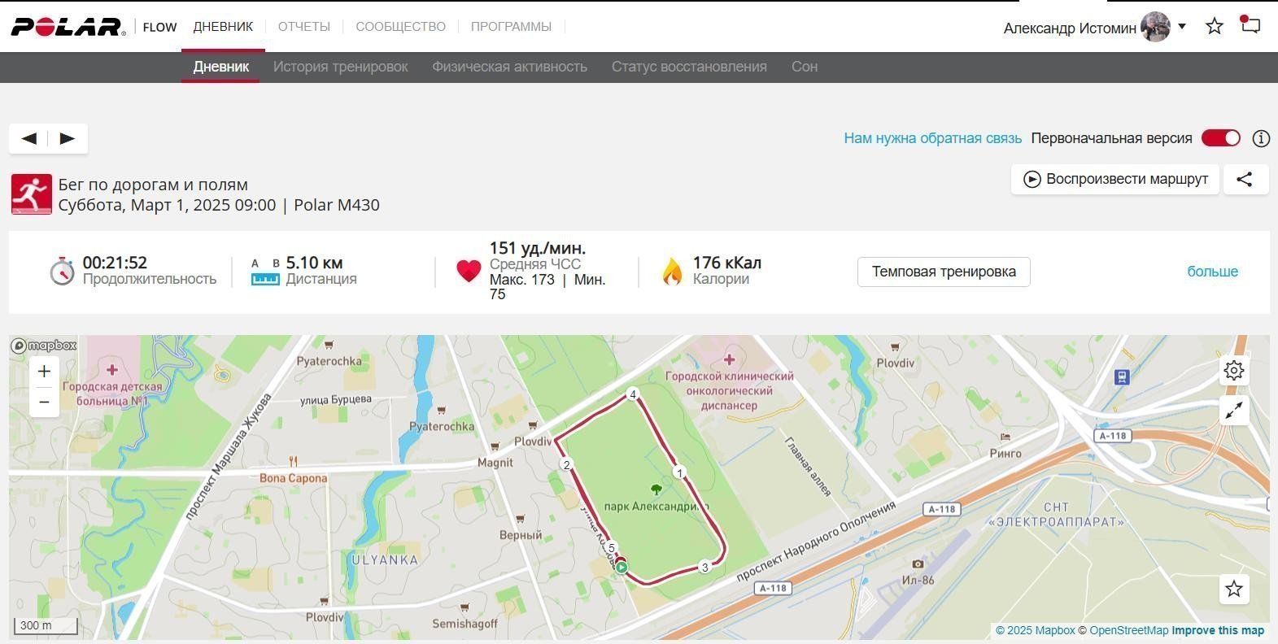
Task: Open the СООБЩЕСТВО top menu
Action: [400, 27]
